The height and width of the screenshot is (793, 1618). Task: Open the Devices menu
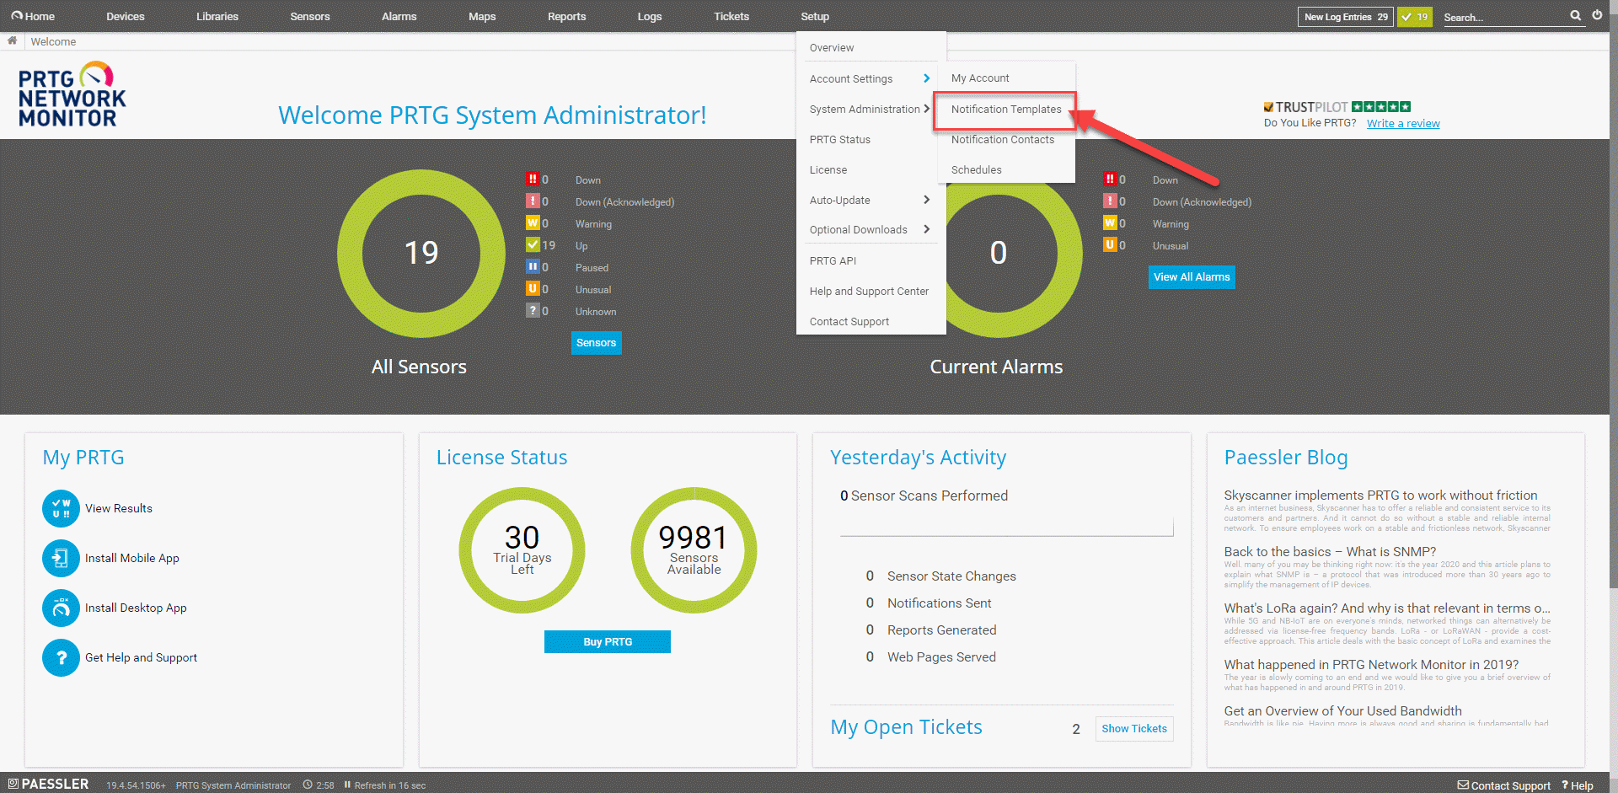pos(125,16)
